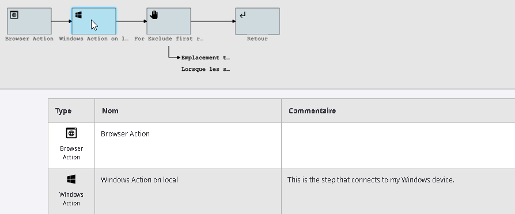Click the 'Browser Action' node label
515x214 pixels.
[x=29, y=39]
